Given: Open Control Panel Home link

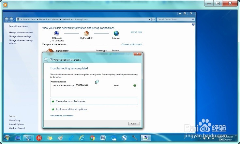Looking at the screenshot, I should click(18, 26).
